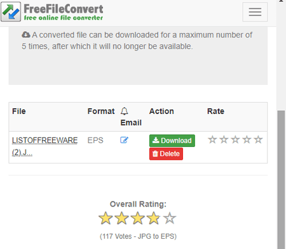Rate the file five stars
The height and width of the screenshot is (249, 286).
(x=258, y=139)
